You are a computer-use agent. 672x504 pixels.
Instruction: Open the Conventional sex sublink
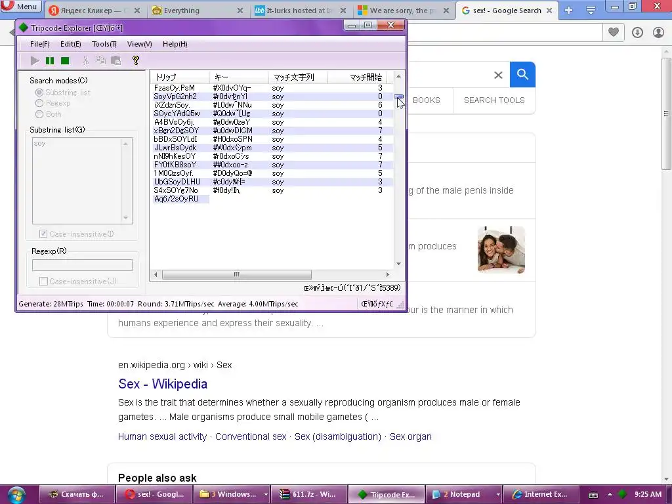(x=251, y=436)
